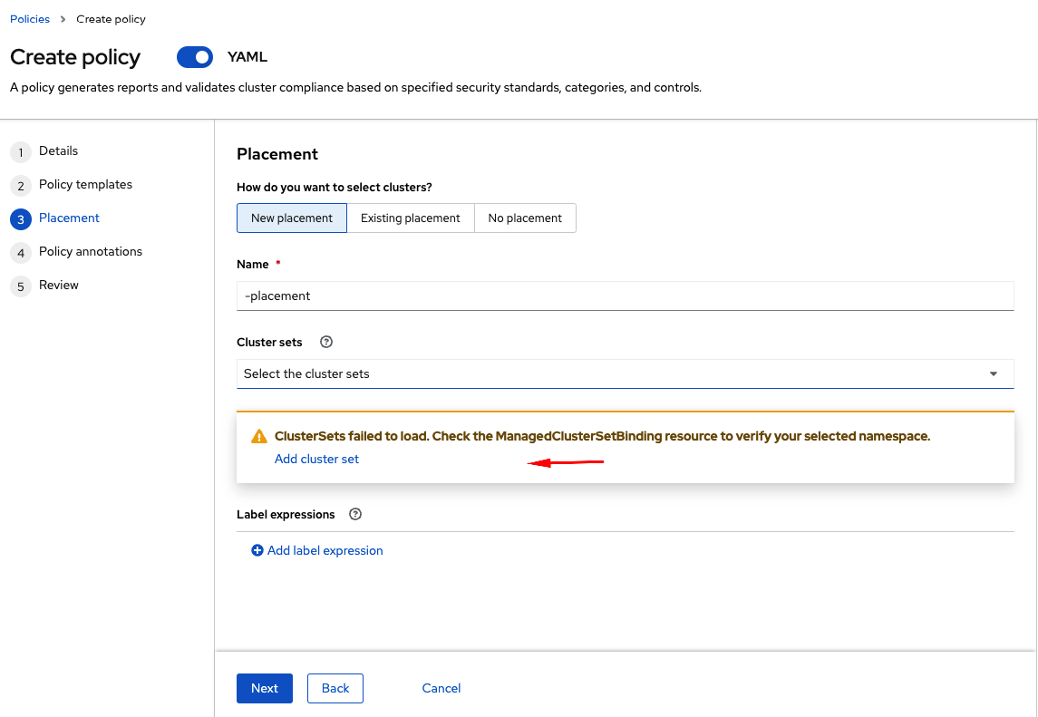Click the Add cluster set link
The width and height of the screenshot is (1038, 717).
pos(316,460)
